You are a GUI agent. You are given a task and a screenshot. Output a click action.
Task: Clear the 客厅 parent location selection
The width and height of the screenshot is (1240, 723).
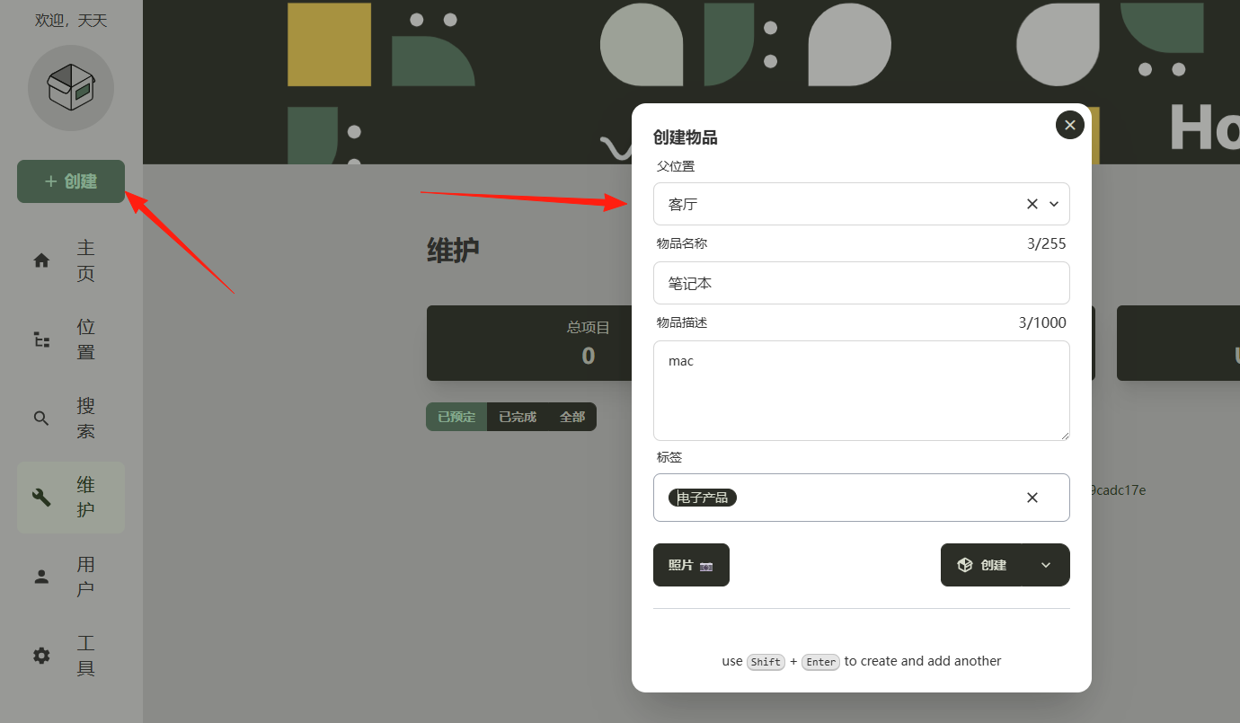tap(1032, 204)
